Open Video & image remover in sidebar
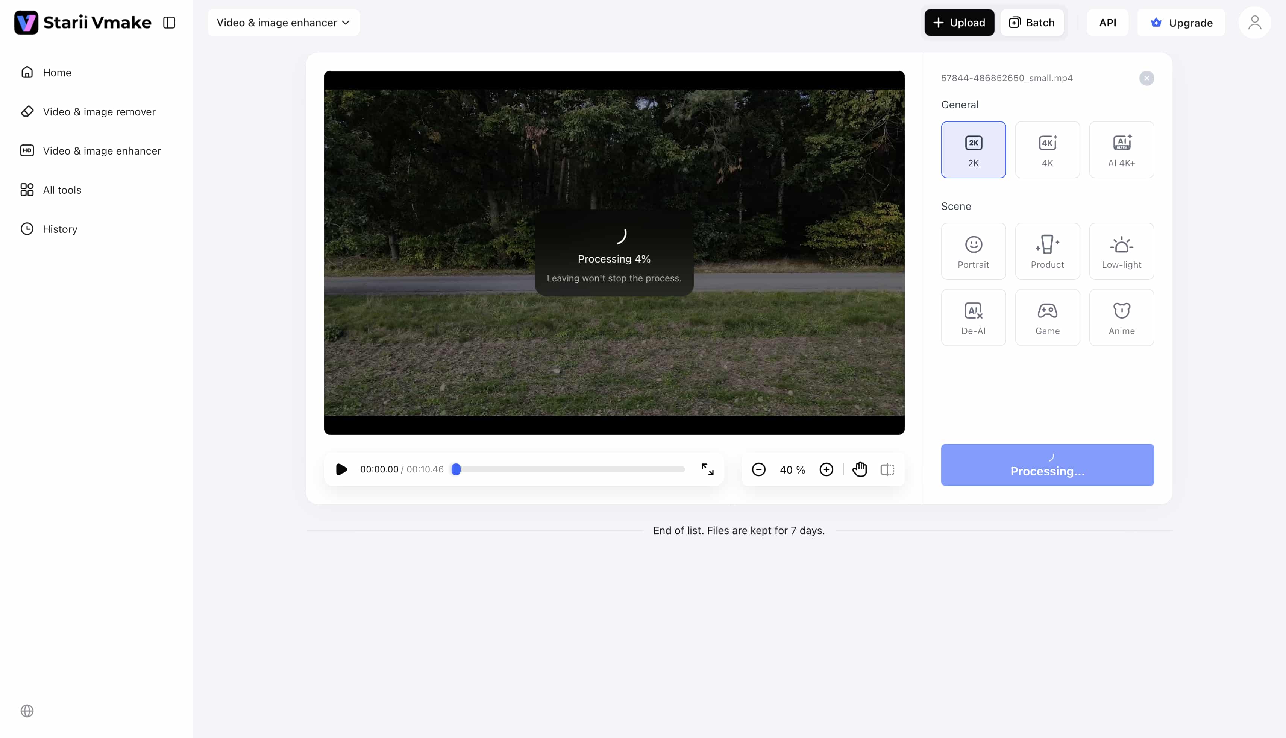 (x=88, y=111)
